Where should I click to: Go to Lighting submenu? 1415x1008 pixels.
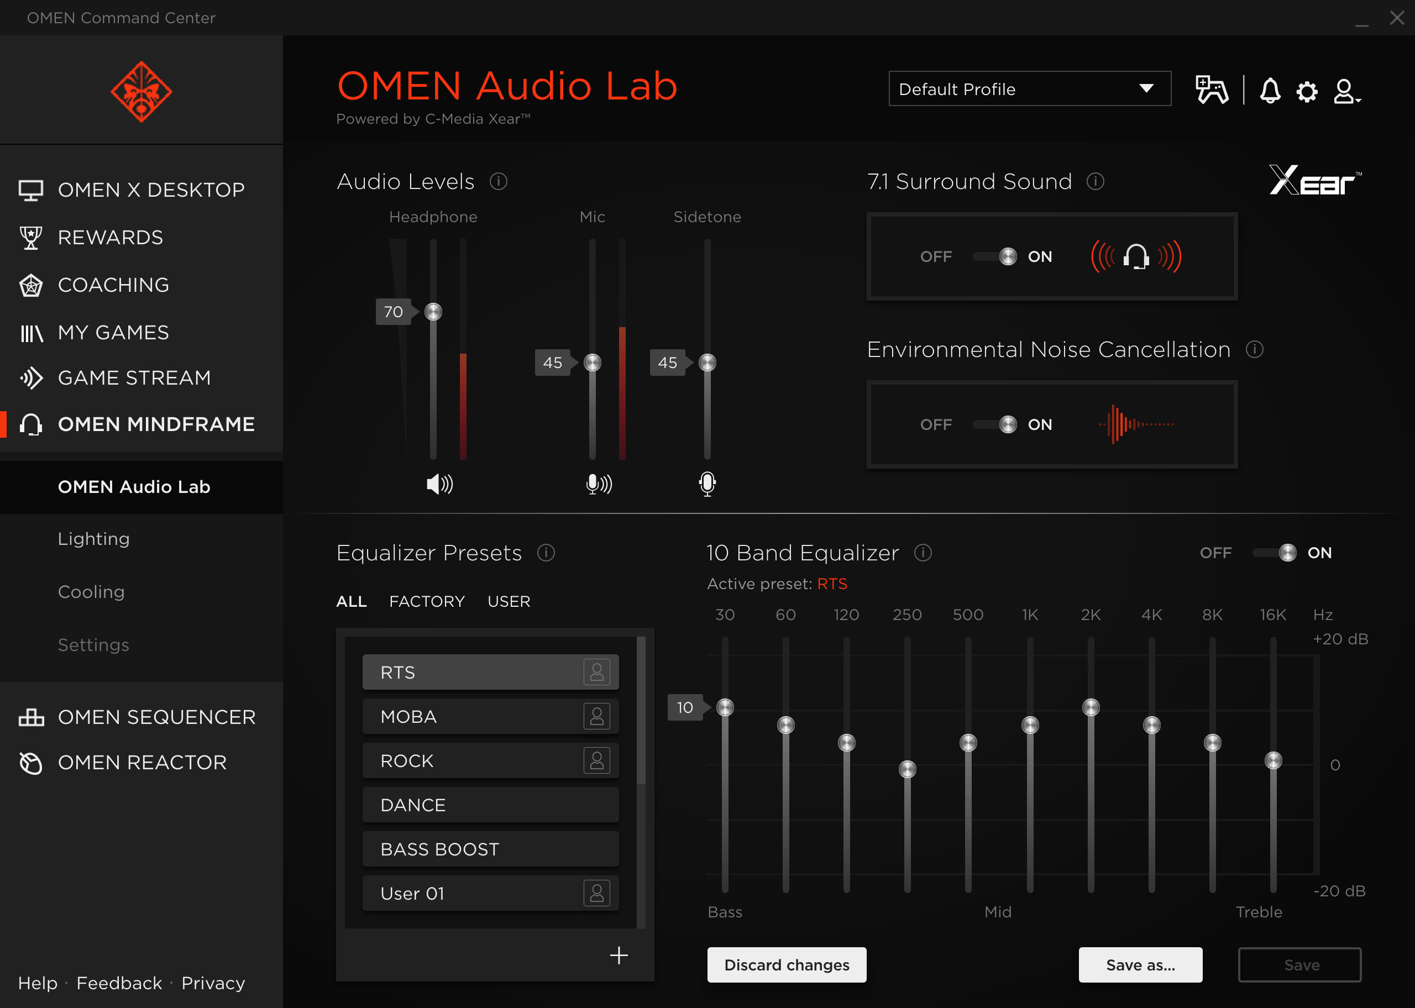click(x=94, y=539)
